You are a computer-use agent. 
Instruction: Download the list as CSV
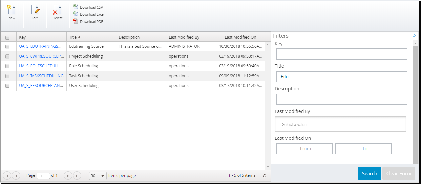[88, 7]
